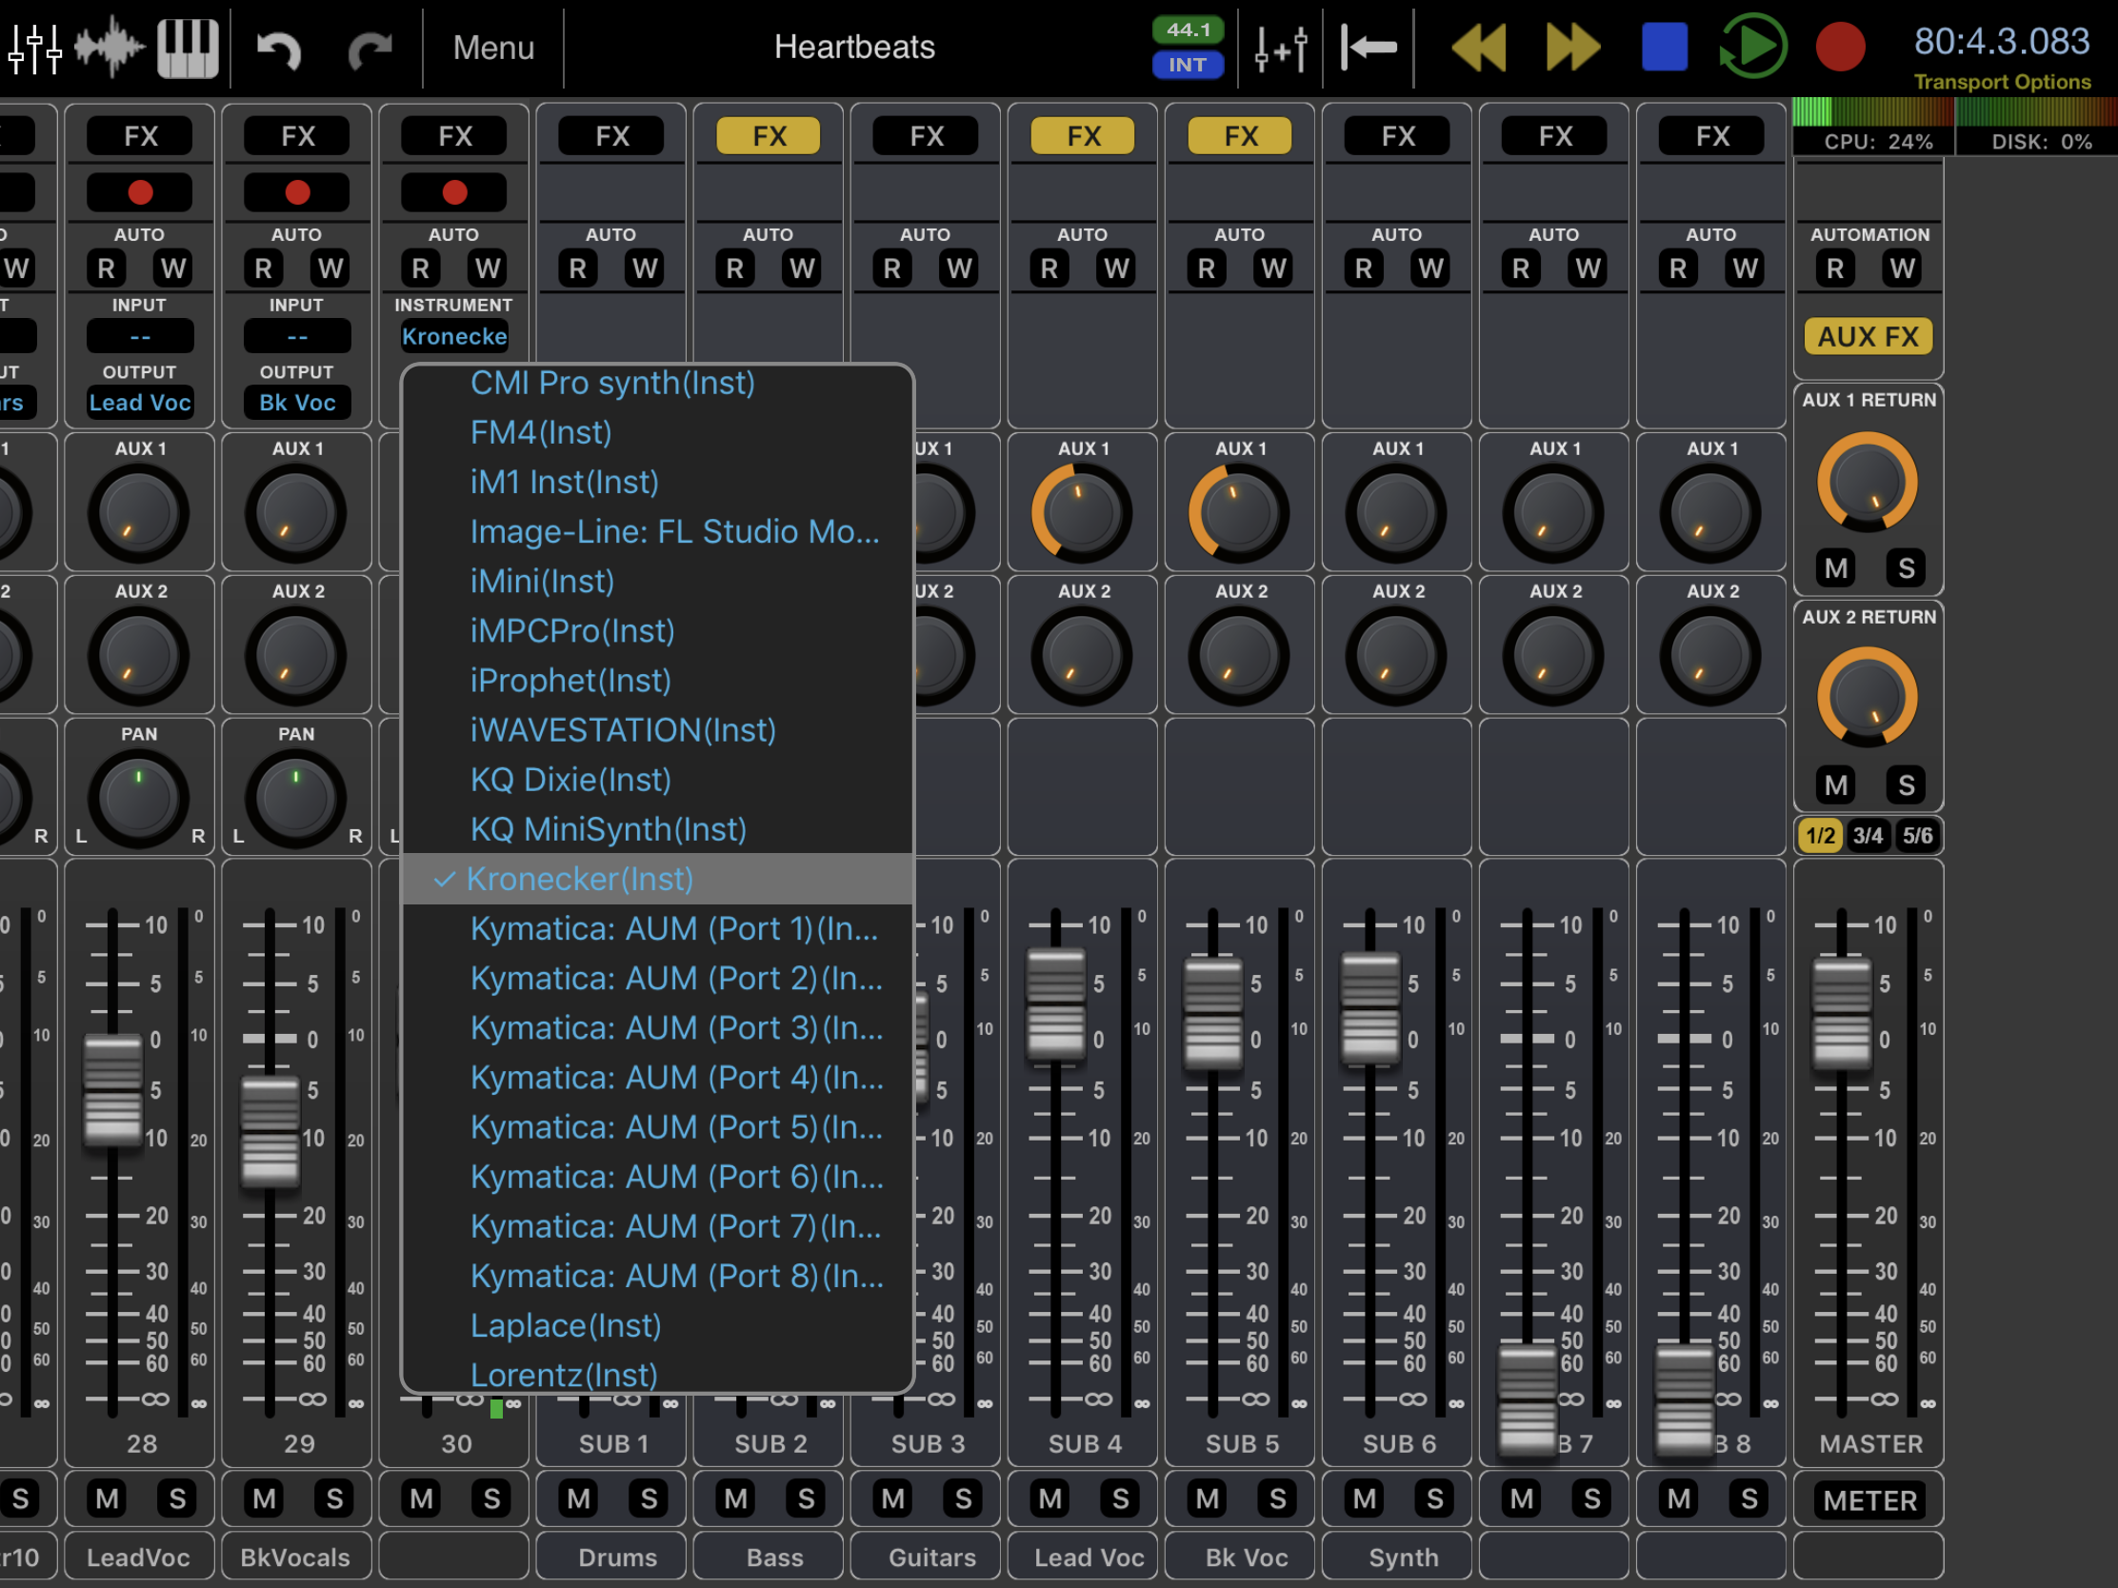Viewport: 2118px width, 1588px height.
Task: Click the redo arrow
Action: point(370,49)
